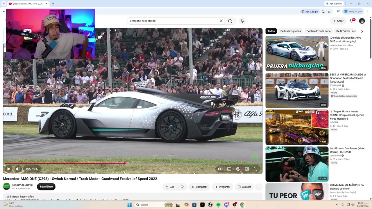Select the 'De DrGumoLunatic' filter chip
Viewport: 372px width, 209px height.
pos(346,31)
